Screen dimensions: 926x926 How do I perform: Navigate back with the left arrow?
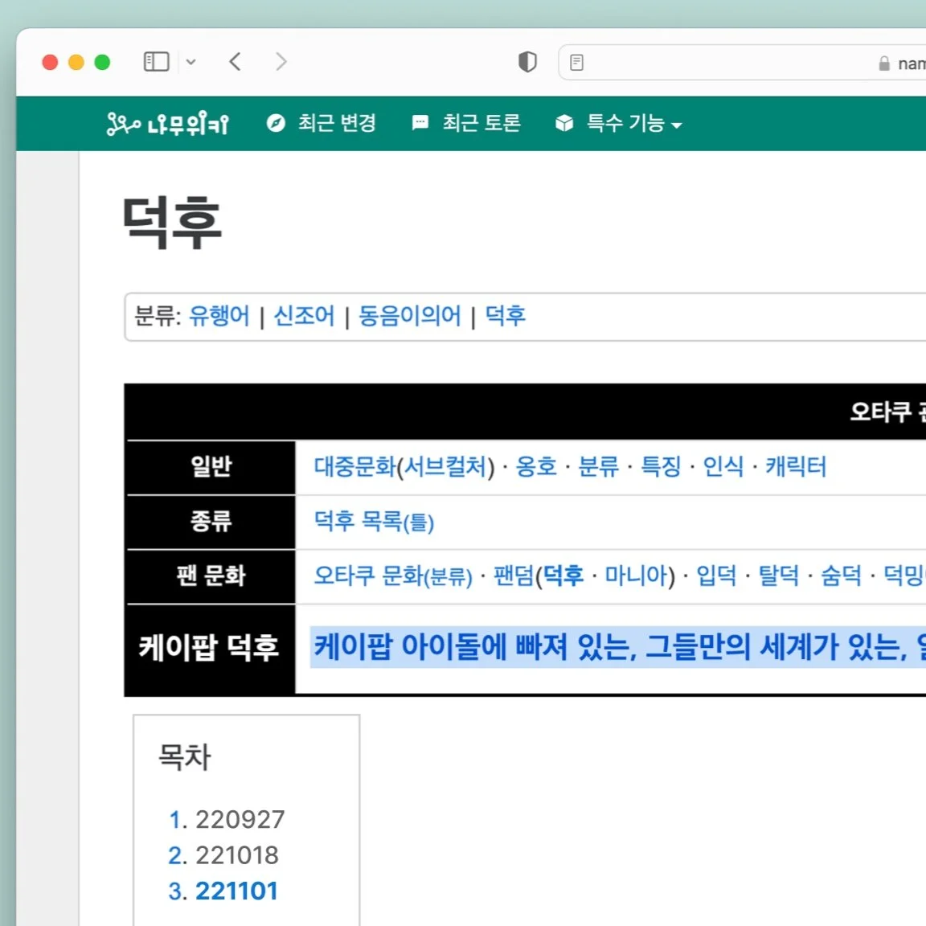point(235,60)
